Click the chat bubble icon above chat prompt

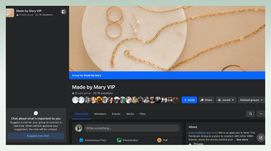[x=36, y=113]
